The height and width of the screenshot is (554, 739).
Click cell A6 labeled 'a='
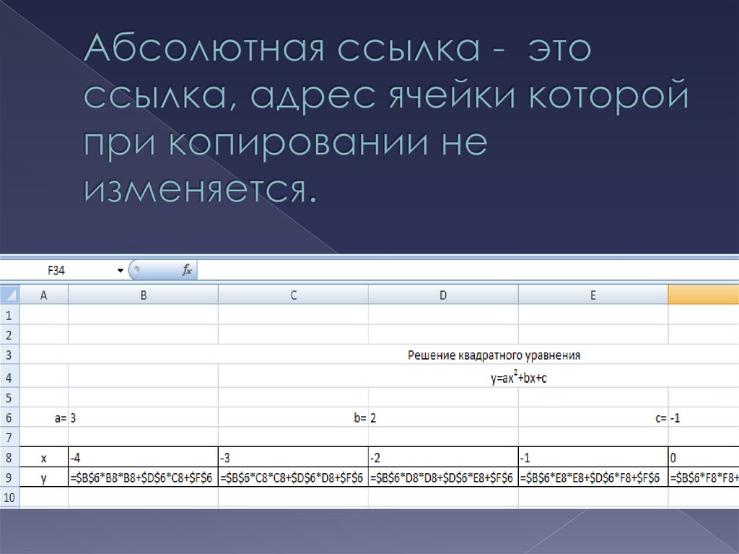(44, 417)
